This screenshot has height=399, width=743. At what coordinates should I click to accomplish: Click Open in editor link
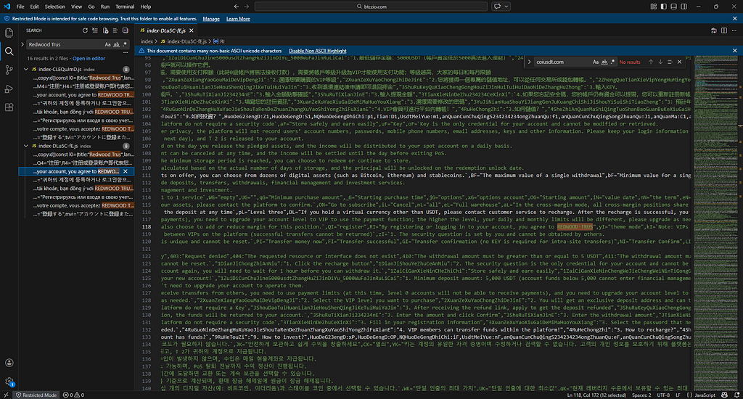(89, 58)
